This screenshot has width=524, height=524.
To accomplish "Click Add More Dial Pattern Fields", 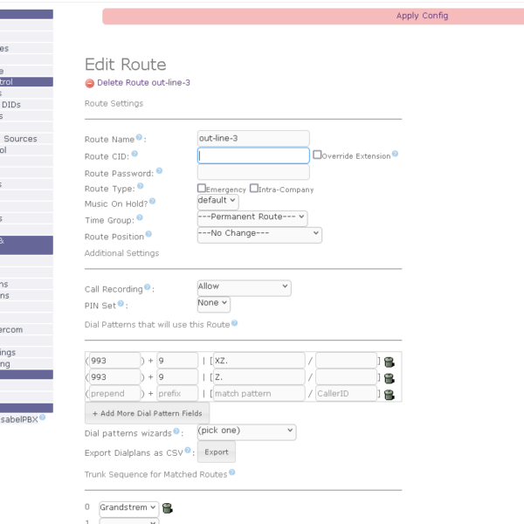I will pos(147,412).
